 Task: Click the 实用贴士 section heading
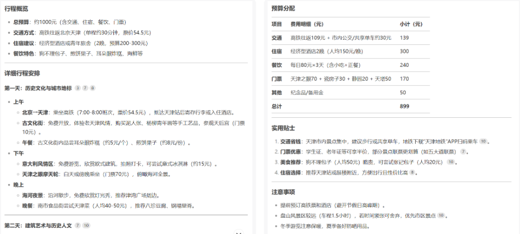[283, 128]
